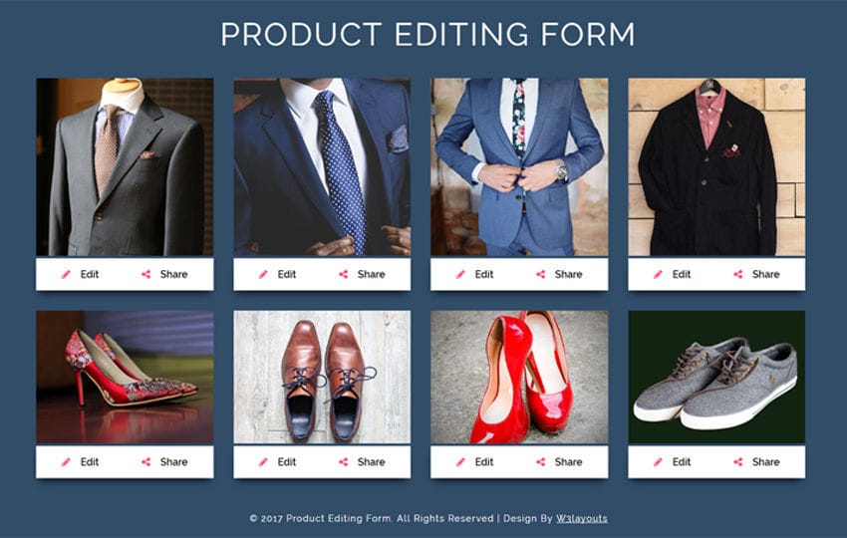Select Share text under red patent heels

[x=568, y=462]
